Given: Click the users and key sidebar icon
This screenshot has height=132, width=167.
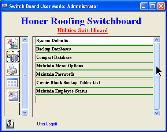Looking at the screenshot, I should (13, 44).
